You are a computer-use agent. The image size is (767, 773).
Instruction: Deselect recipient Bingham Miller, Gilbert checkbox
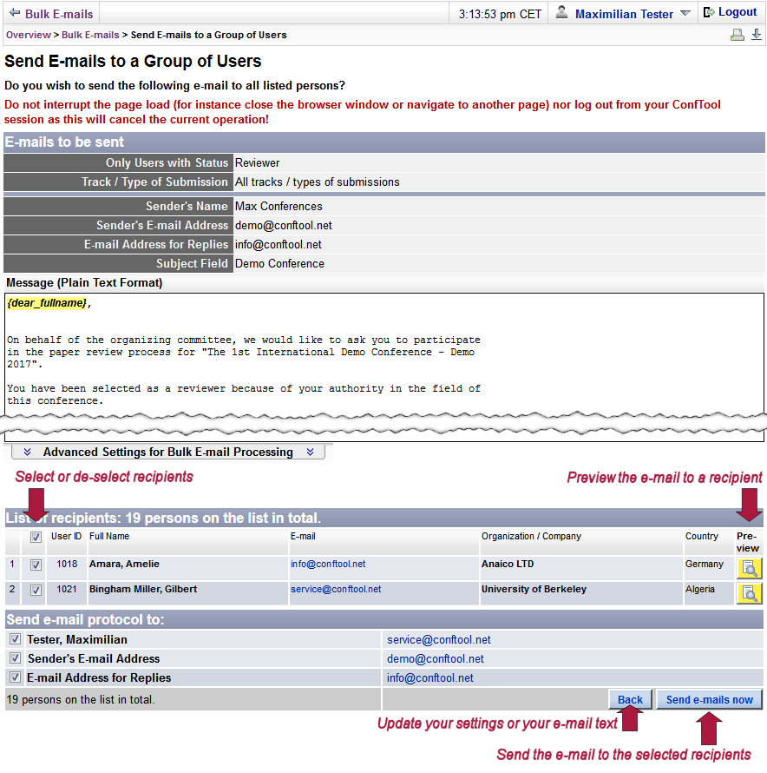point(36,590)
